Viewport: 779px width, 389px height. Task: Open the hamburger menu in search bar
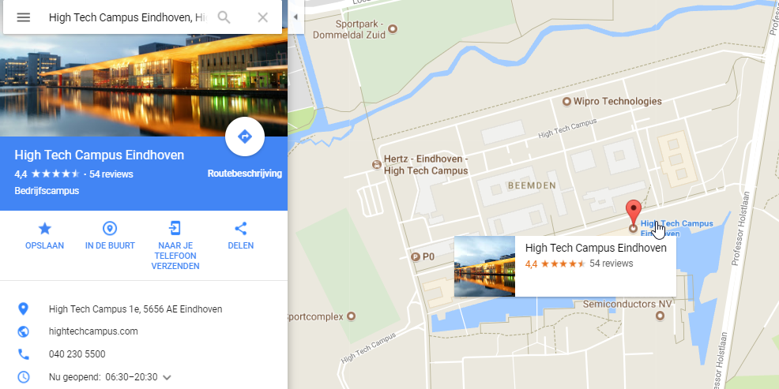pos(24,17)
